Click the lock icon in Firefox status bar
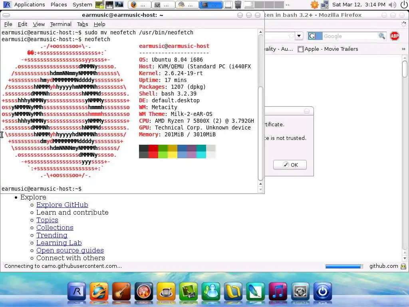 click(x=403, y=266)
